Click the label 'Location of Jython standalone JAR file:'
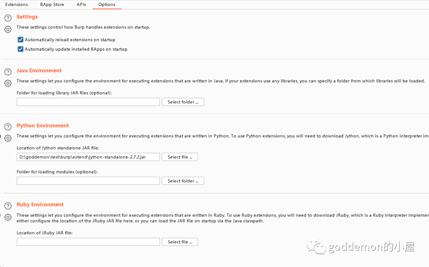Viewport: 429px width, 267px height. [x=58, y=148]
